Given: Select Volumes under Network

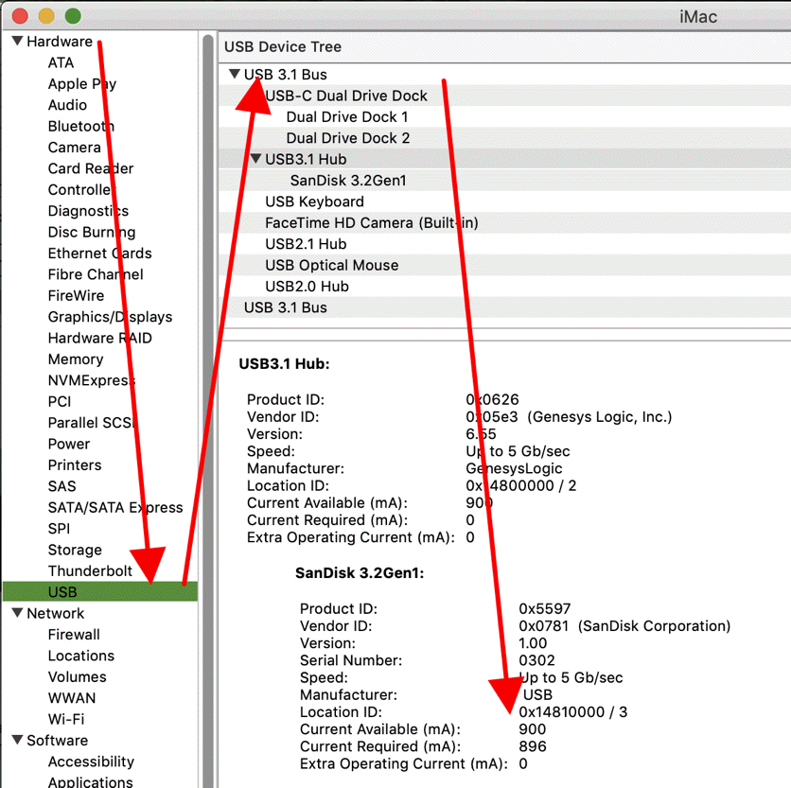Looking at the screenshot, I should pyautogui.click(x=78, y=677).
